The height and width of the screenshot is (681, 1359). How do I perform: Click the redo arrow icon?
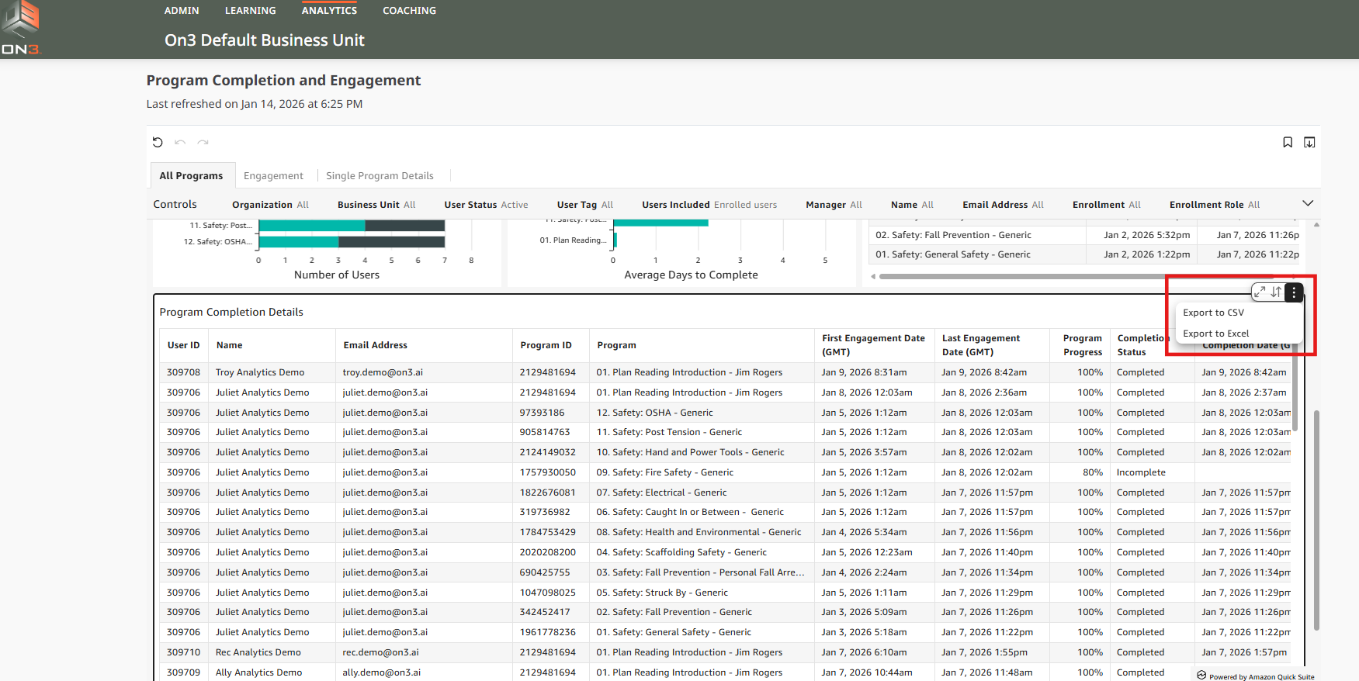tap(203, 142)
